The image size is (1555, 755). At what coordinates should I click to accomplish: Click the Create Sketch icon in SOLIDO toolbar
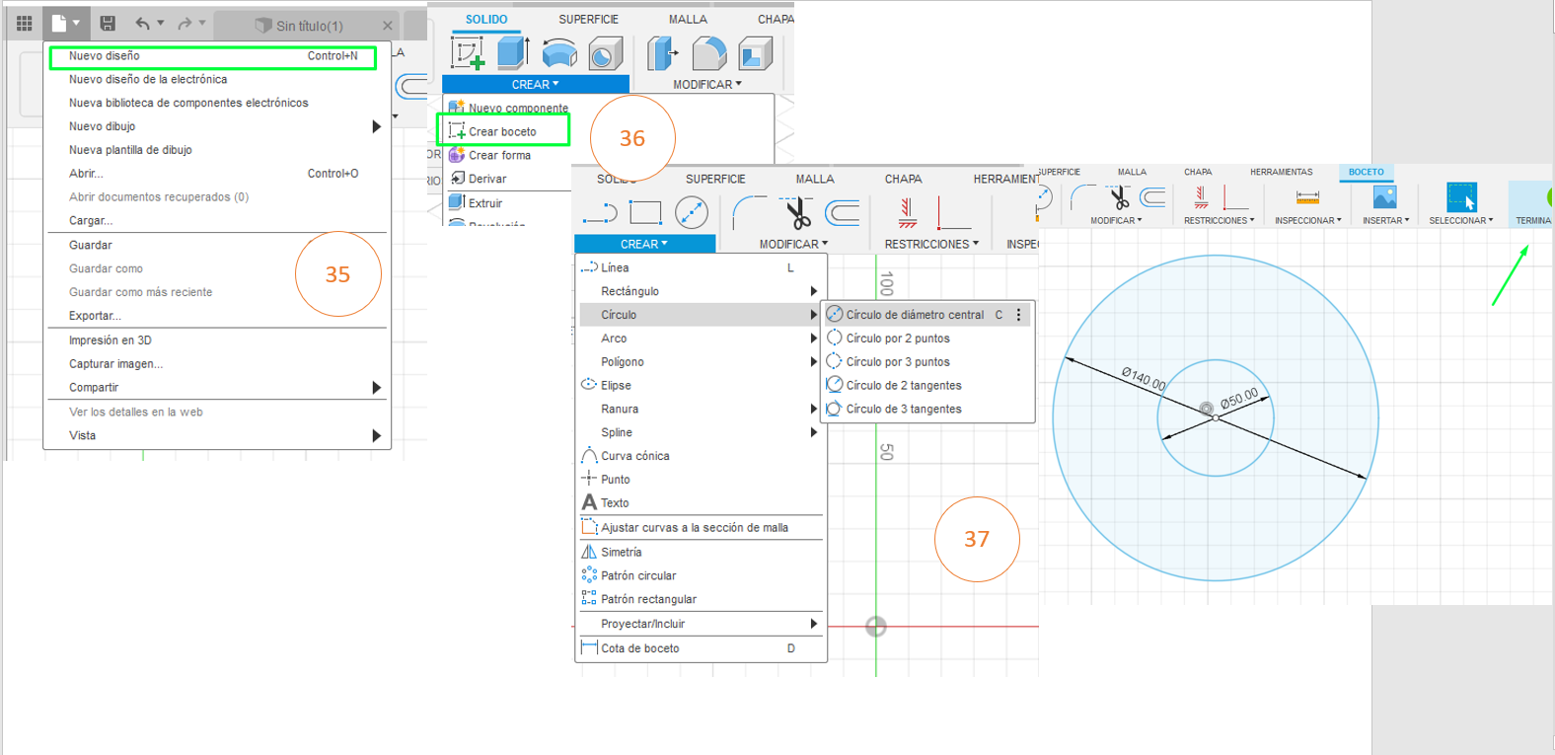[x=468, y=53]
